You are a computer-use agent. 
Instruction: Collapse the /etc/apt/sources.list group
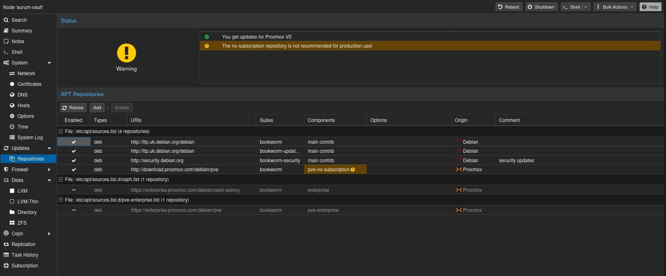tap(61, 131)
